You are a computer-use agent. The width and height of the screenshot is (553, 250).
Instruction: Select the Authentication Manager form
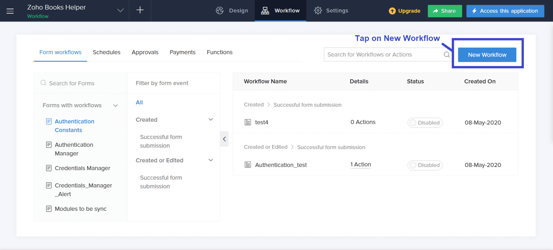tap(74, 149)
